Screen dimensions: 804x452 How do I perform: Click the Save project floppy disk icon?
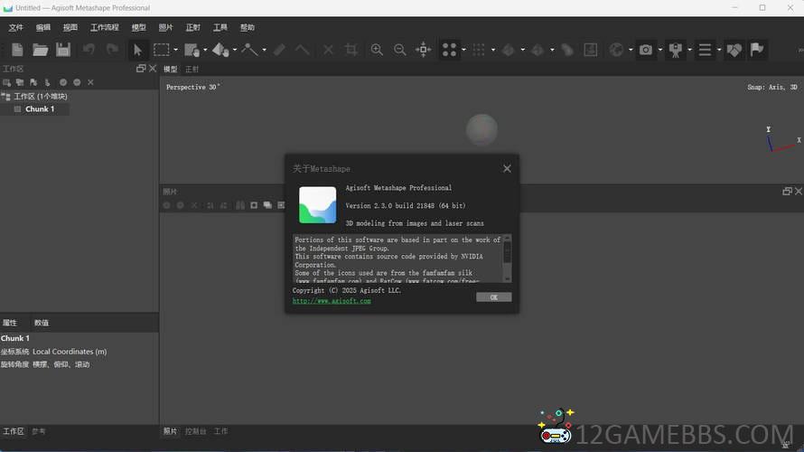(x=63, y=50)
